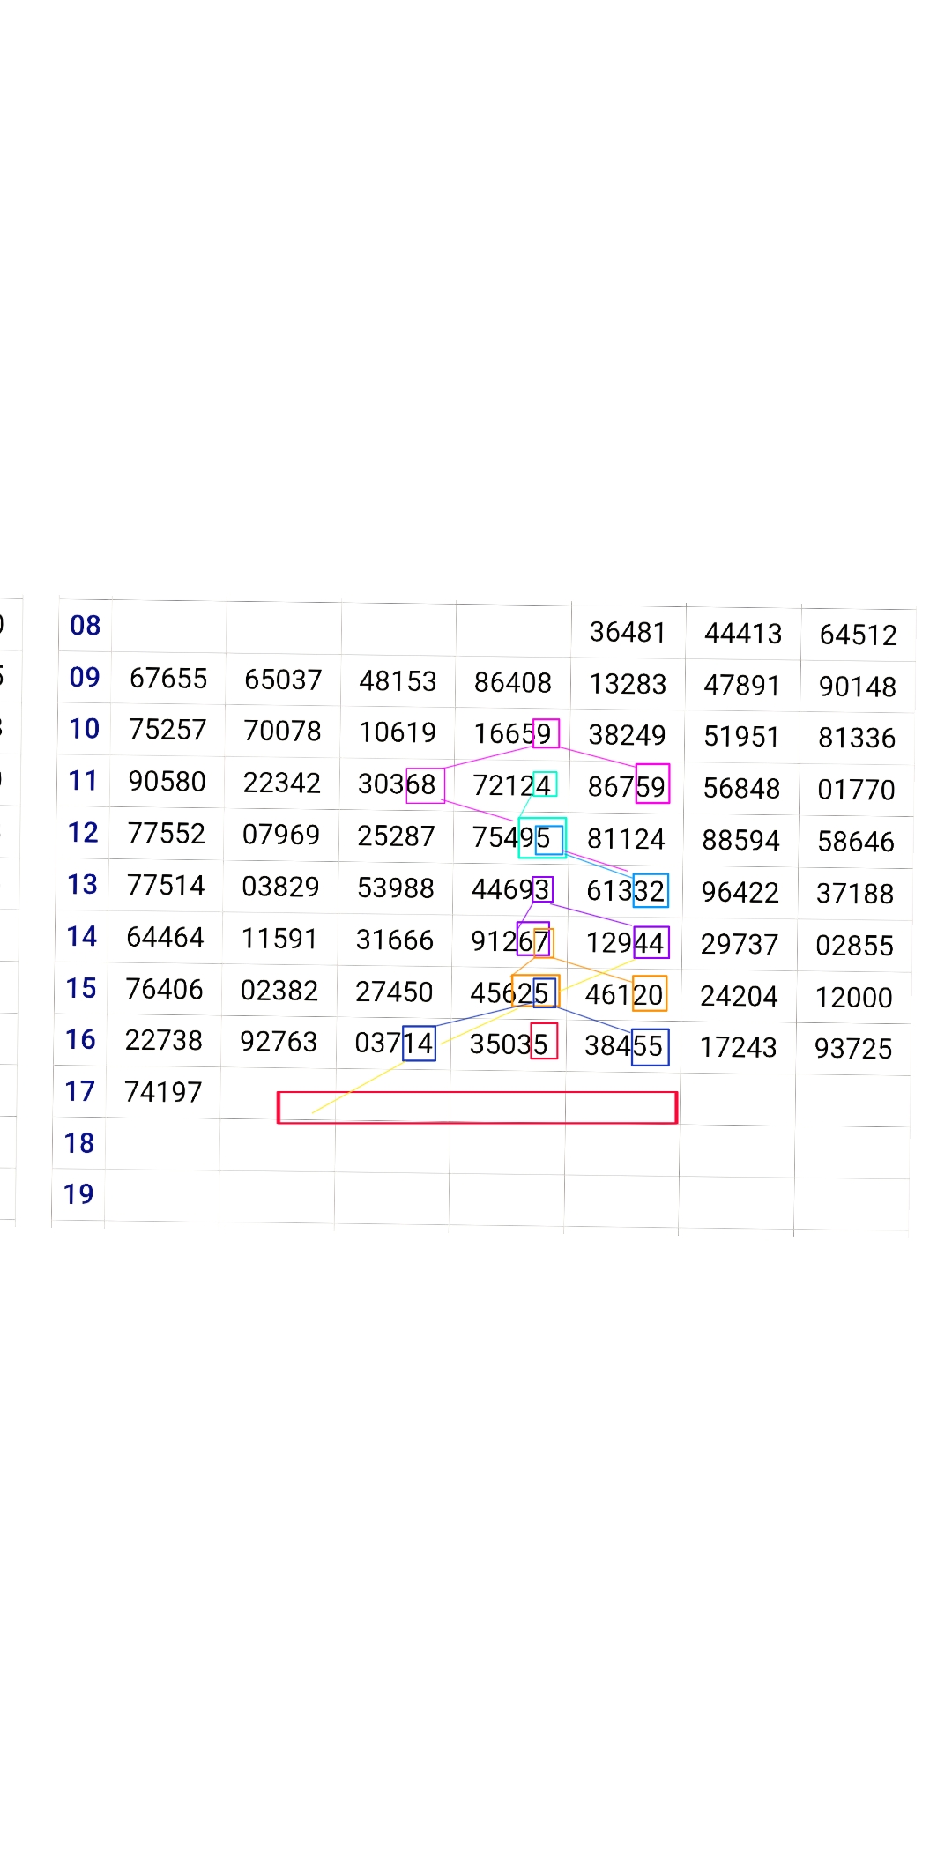
Task: Select cell showing 90580
Action: 167,782
